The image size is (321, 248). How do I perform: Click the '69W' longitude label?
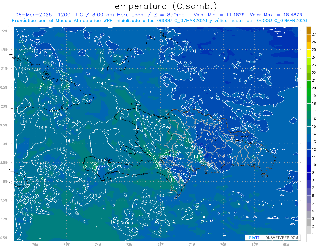pyautogui.click(x=255, y=244)
